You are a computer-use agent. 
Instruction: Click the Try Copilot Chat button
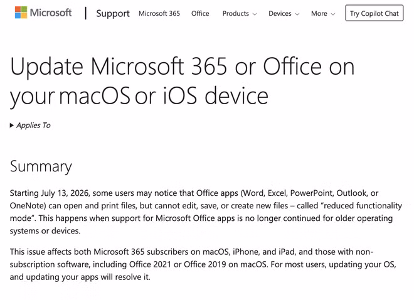[374, 13]
